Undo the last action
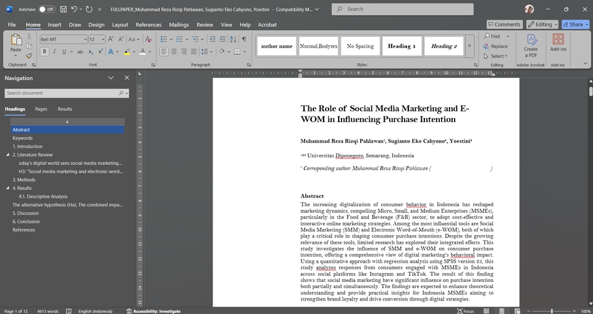This screenshot has width=593, height=314. tap(74, 9)
